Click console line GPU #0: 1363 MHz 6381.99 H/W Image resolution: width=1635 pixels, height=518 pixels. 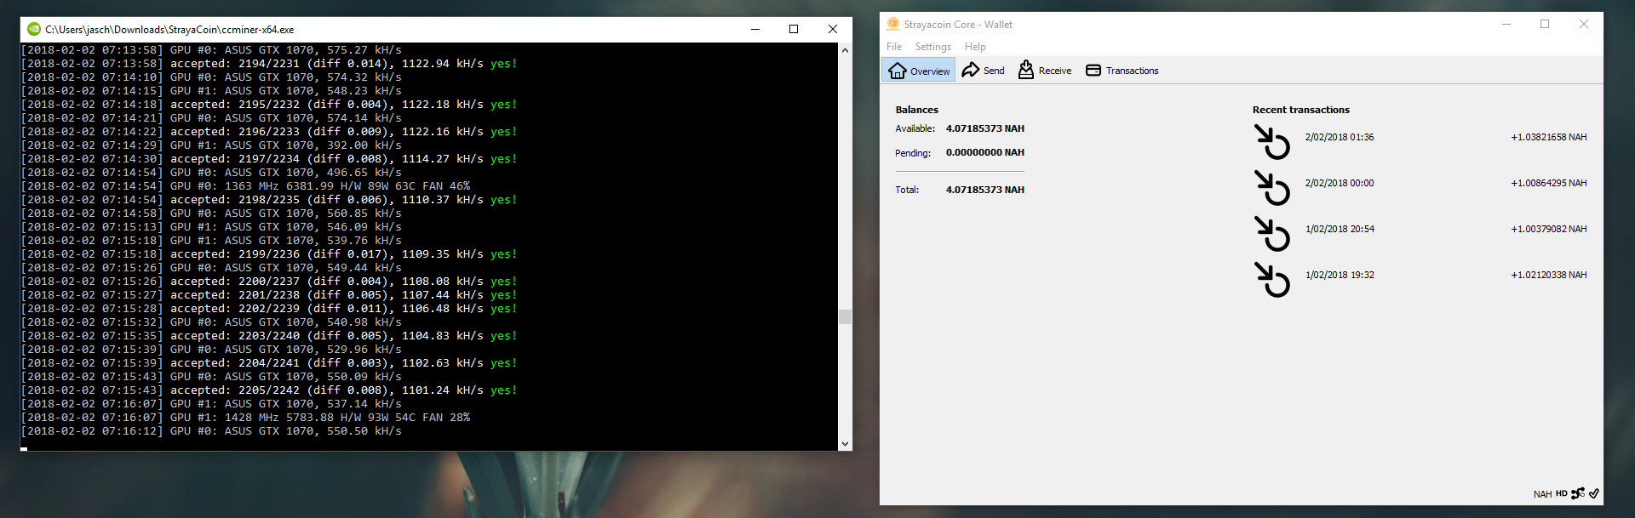245,186
